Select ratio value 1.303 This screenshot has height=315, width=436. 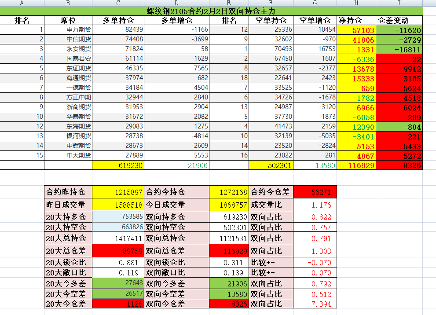coord(315,251)
